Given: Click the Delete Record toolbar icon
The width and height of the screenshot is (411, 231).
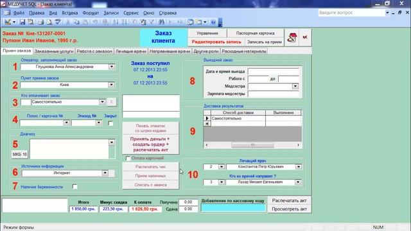Looking at the screenshot, I should (x=180, y=22).
